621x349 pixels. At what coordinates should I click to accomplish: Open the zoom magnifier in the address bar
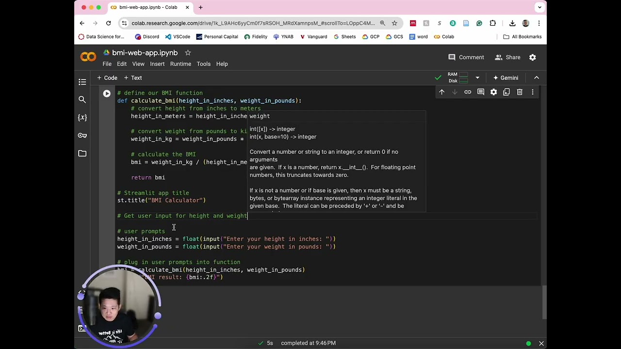coord(382,23)
